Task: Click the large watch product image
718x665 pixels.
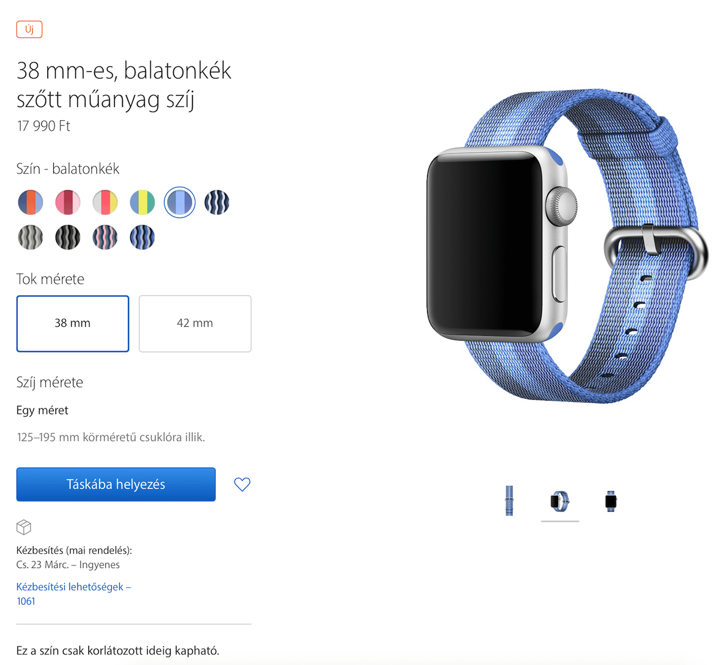Action: pyautogui.click(x=567, y=247)
